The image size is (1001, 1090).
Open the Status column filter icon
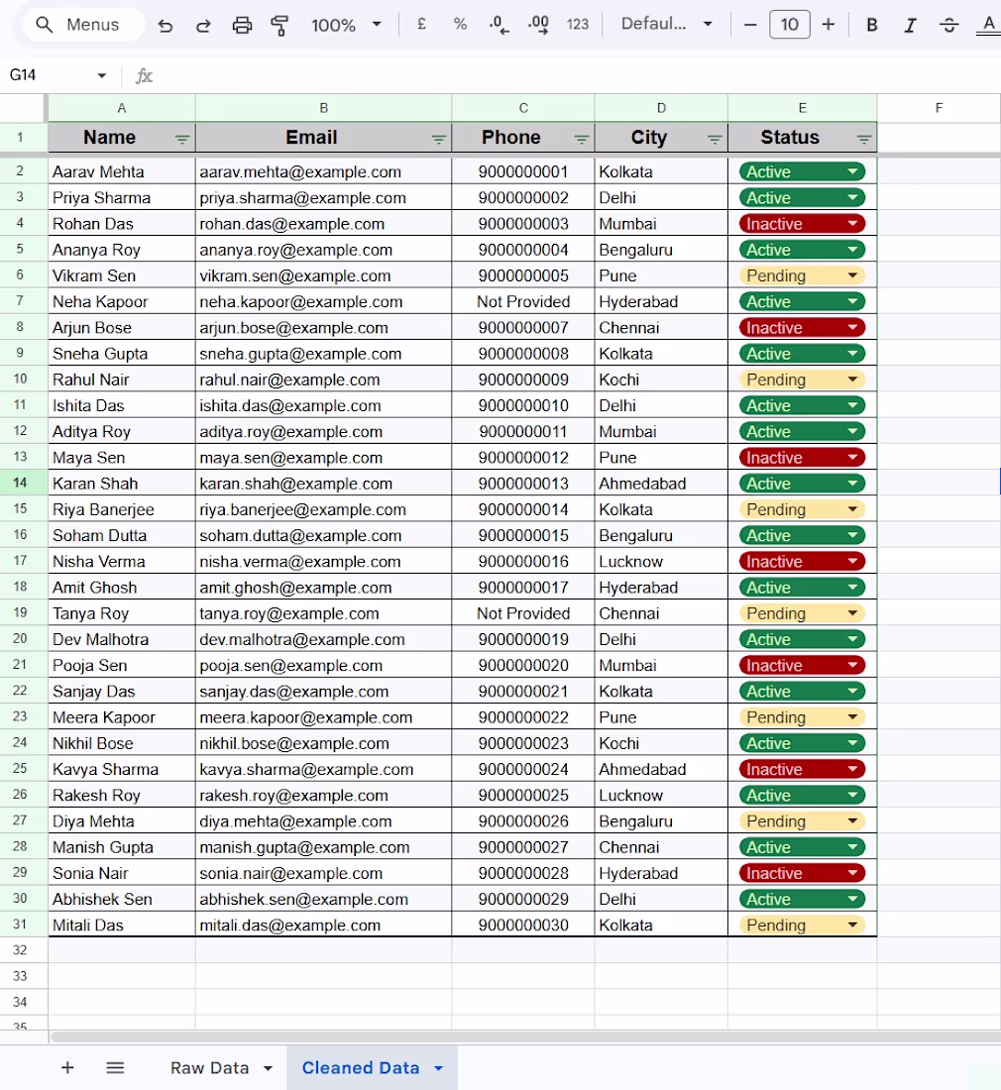pos(864,139)
